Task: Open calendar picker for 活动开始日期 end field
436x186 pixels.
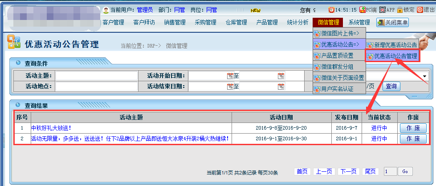Action: click(281, 76)
